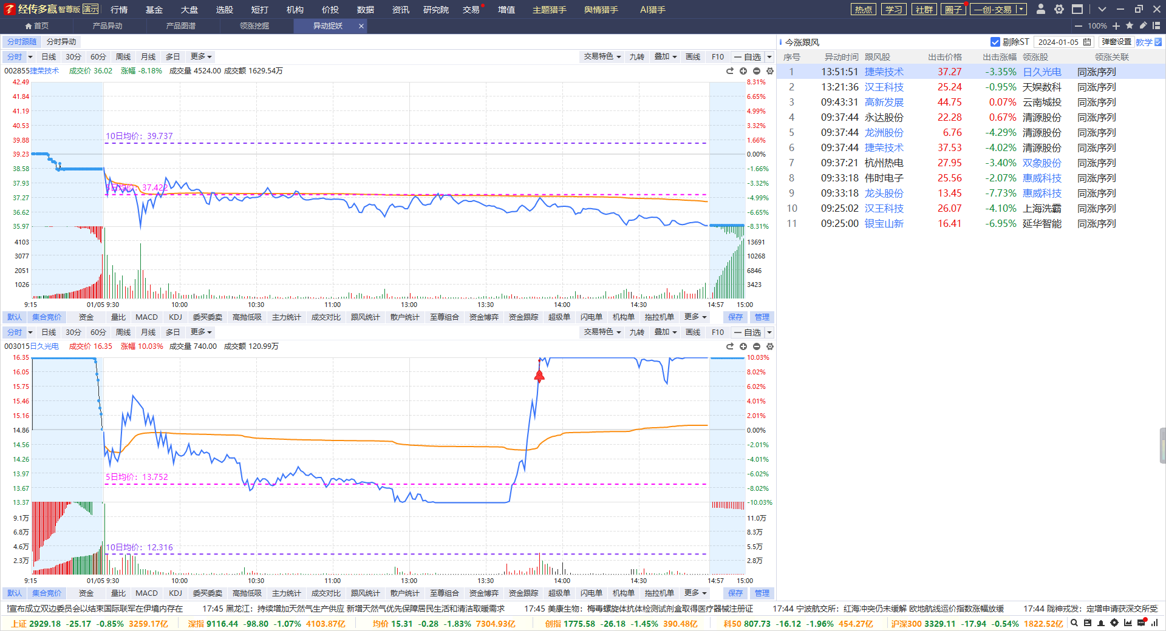Viewport: 1166px width, 631px height.
Task: Click the zoom in plus icon beside 100%
Action: tap(1116, 25)
